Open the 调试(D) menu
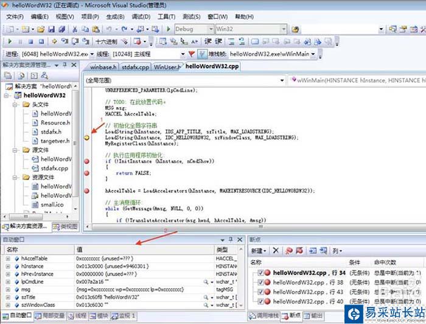The width and height of the screenshot is (426, 324). click(x=141, y=17)
